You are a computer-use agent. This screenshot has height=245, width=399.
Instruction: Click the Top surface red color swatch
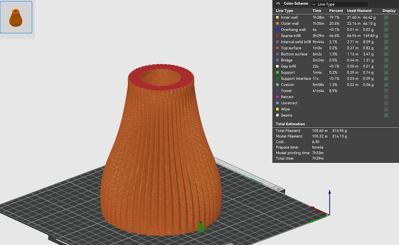(277, 48)
